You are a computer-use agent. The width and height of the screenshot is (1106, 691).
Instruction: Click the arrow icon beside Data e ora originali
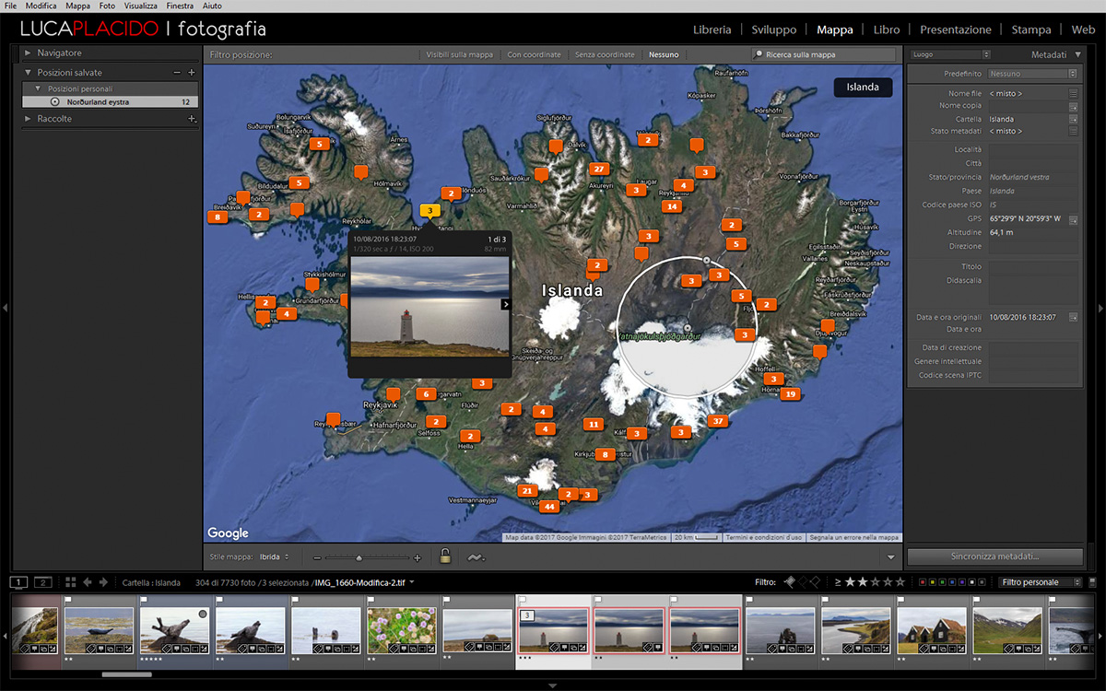(x=1073, y=317)
